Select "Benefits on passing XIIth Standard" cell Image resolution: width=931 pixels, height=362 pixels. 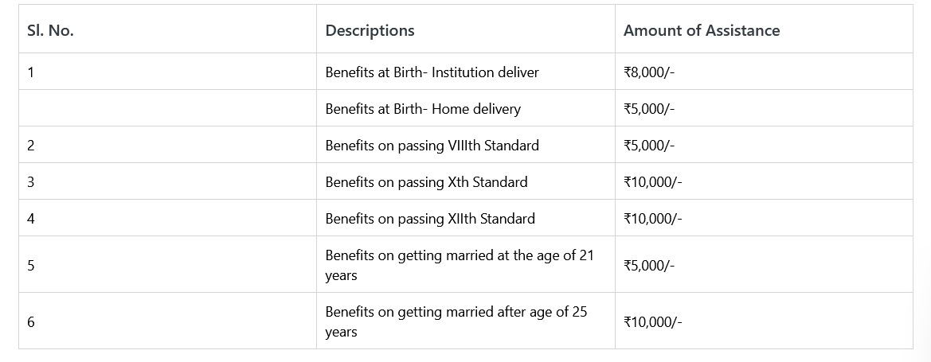coord(430,219)
